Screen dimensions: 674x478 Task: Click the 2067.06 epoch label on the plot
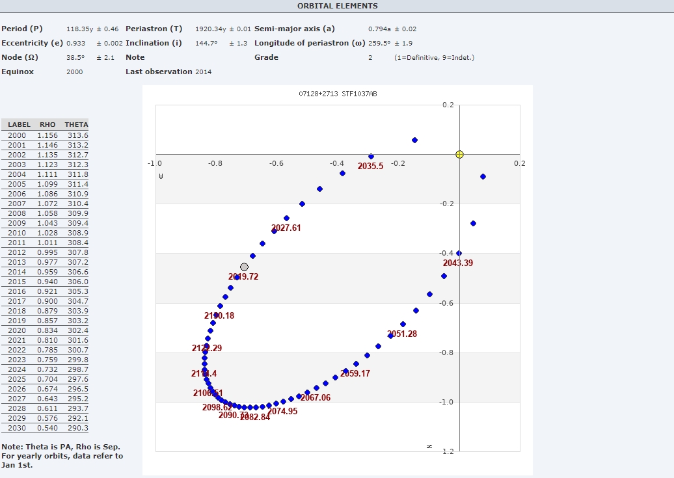click(x=315, y=398)
